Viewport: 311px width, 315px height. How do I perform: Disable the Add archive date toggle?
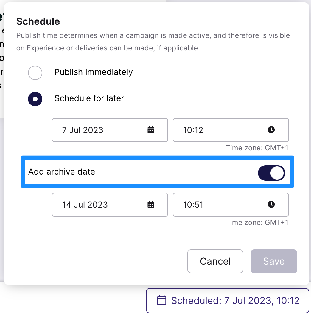click(x=272, y=173)
